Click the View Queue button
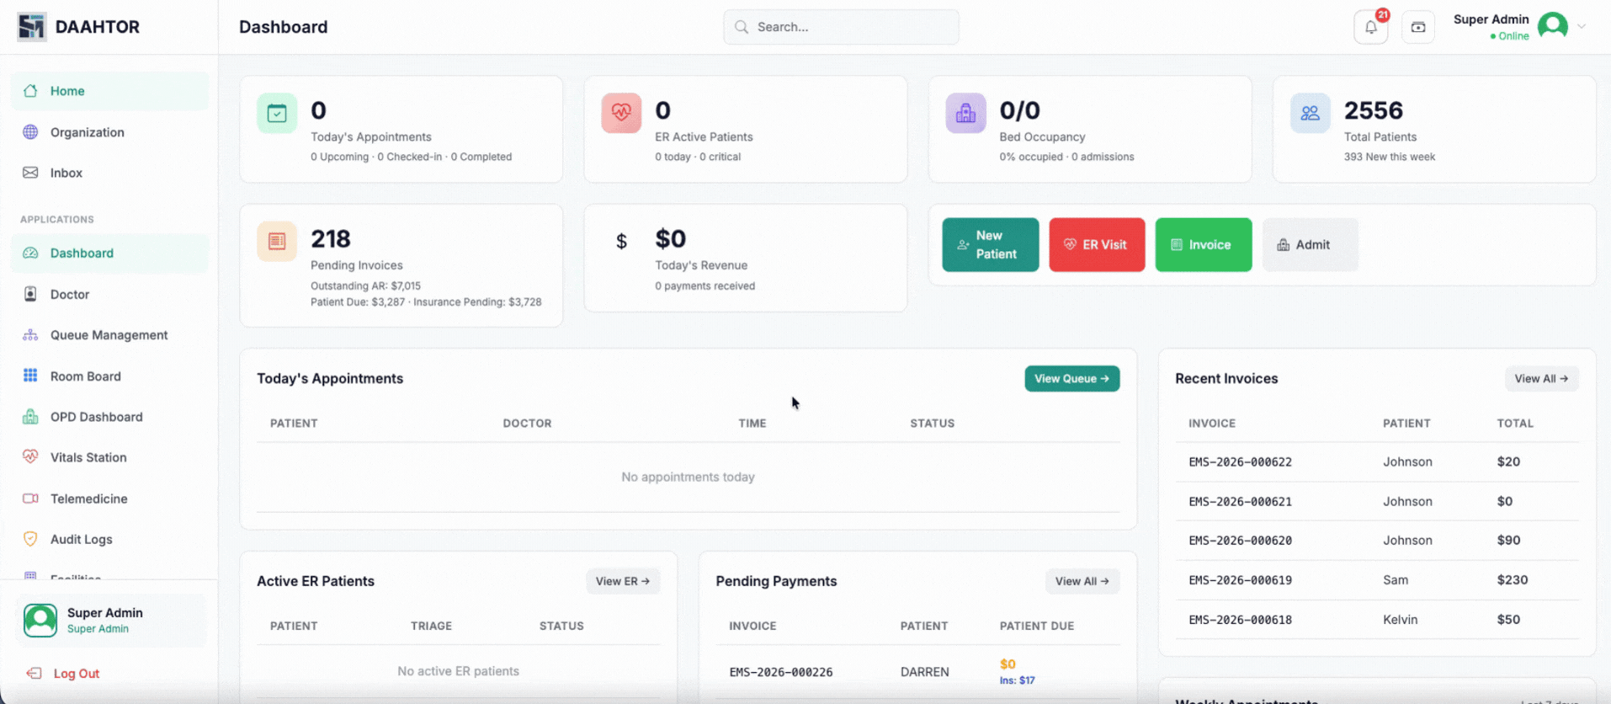 [x=1072, y=379]
